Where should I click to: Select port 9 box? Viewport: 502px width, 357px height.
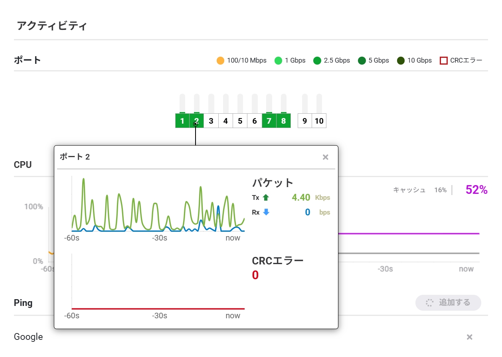click(x=305, y=121)
